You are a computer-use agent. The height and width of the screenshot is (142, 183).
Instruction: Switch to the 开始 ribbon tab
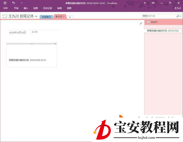(16, 8)
